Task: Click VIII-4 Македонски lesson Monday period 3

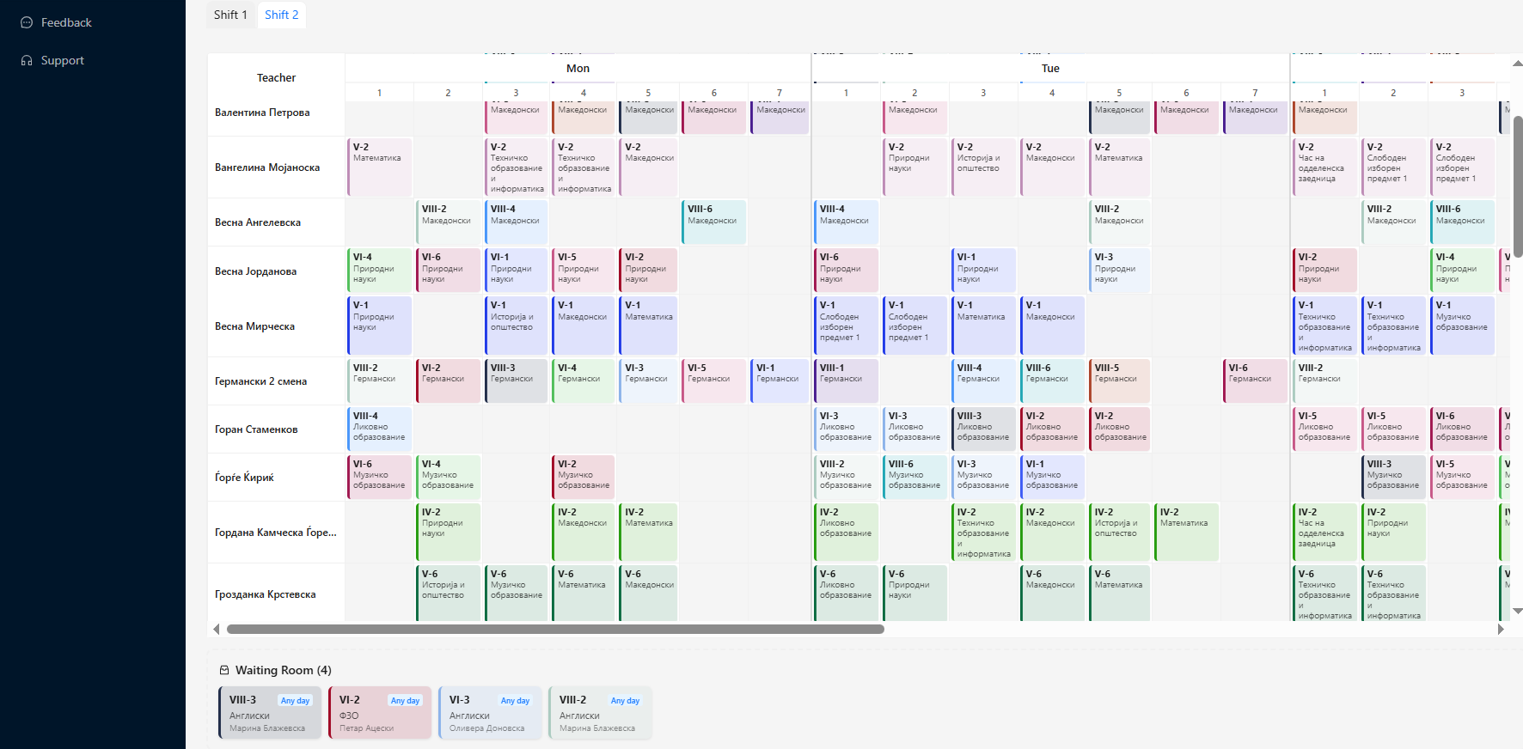Action: 517,222
